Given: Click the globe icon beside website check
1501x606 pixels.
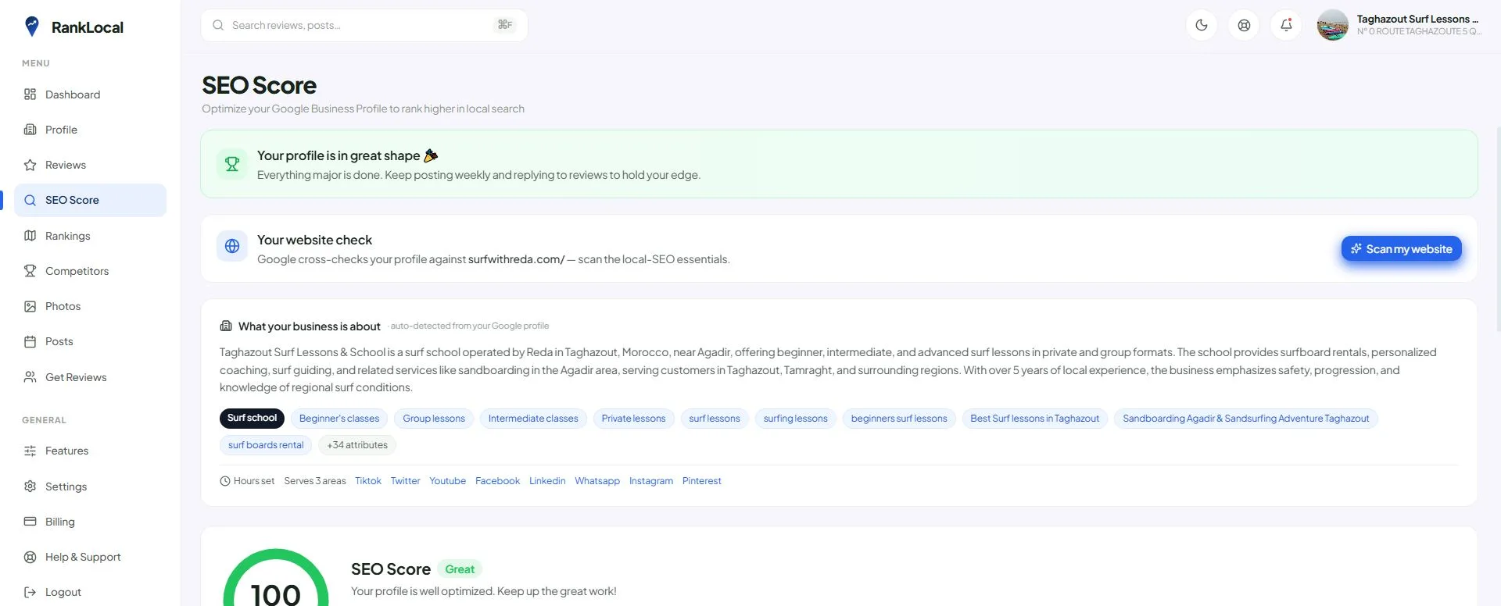Looking at the screenshot, I should click(232, 246).
